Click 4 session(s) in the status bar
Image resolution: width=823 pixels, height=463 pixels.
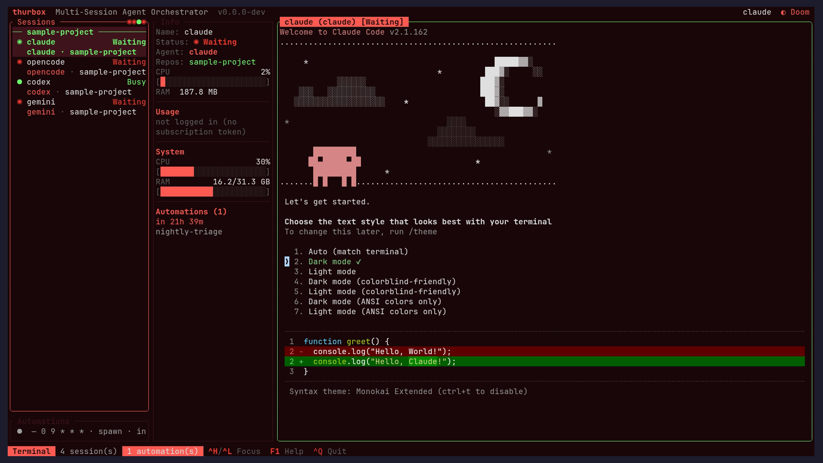pyautogui.click(x=89, y=451)
